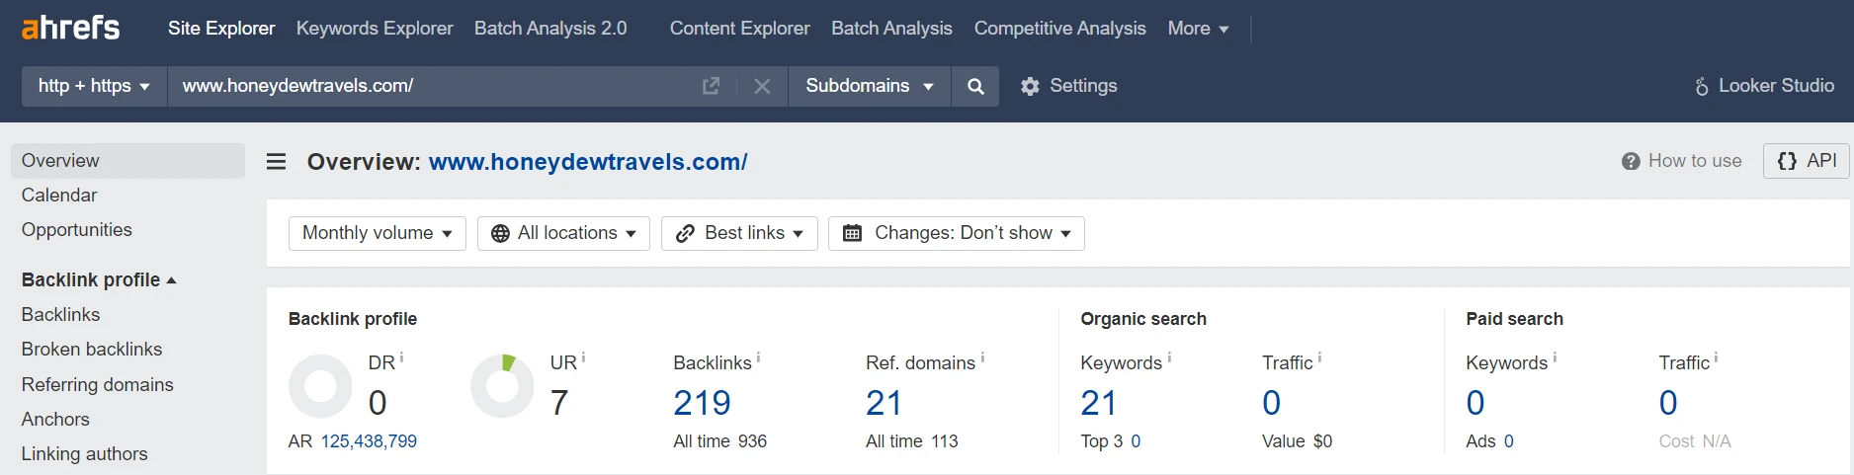Viewport: 1854px width, 475px height.
Task: Open Competitive Analysis
Action: (x=1060, y=29)
